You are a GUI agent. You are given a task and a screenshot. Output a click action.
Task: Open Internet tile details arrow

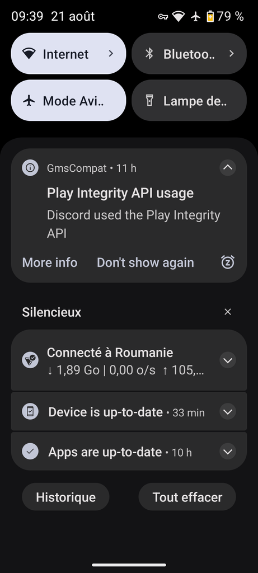coord(111,54)
